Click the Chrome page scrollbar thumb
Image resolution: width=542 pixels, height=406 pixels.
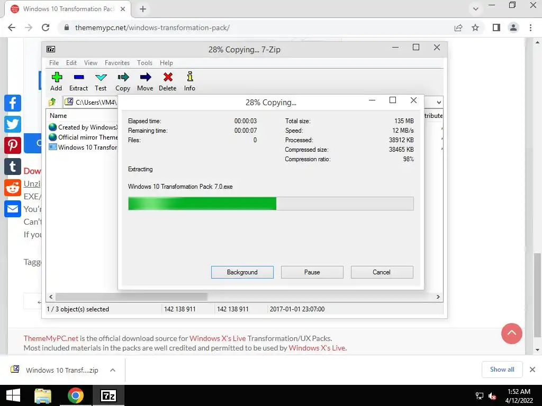click(537, 296)
